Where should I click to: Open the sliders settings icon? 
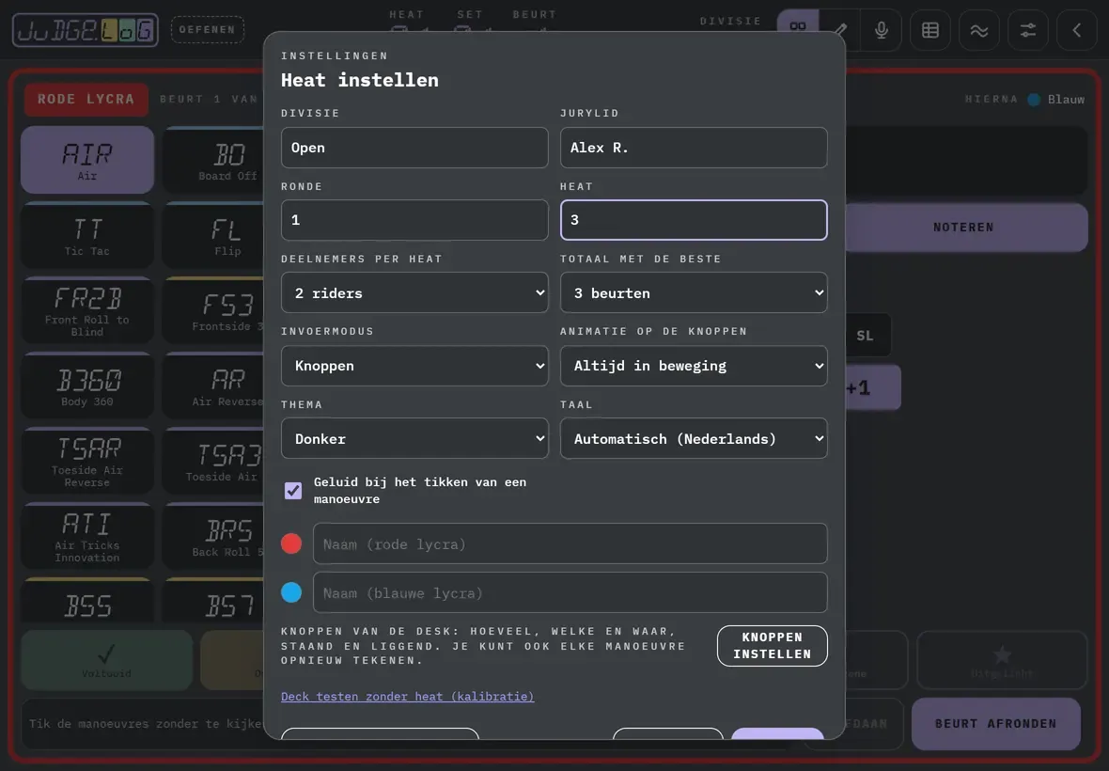1027,30
